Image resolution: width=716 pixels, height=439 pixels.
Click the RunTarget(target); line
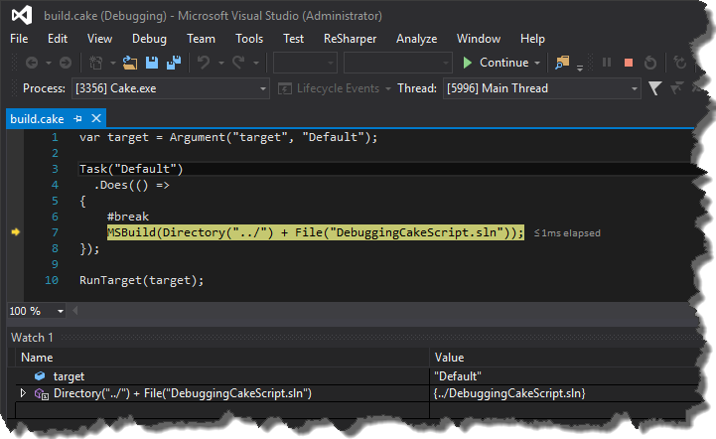(x=142, y=280)
